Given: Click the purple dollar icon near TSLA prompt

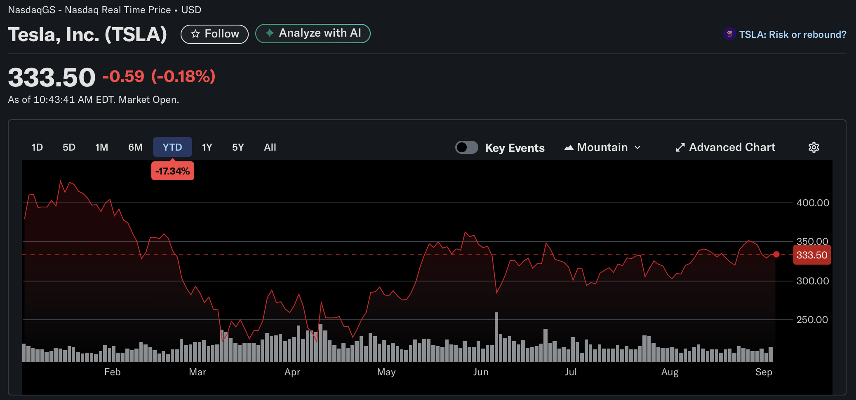Looking at the screenshot, I should [x=729, y=34].
